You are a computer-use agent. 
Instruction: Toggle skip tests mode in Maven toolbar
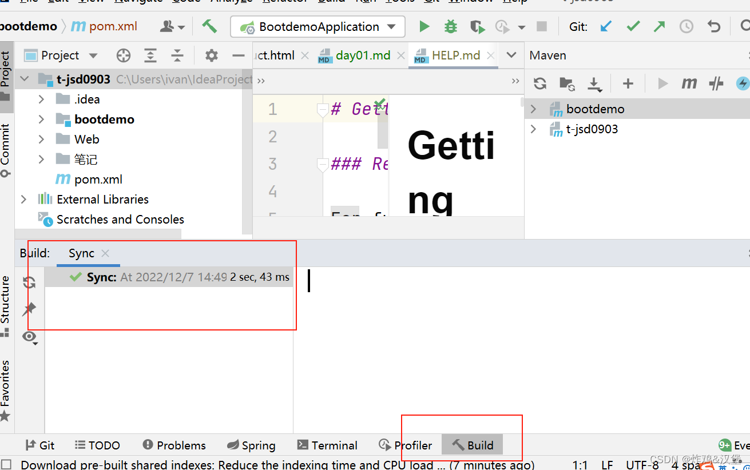[x=716, y=83]
